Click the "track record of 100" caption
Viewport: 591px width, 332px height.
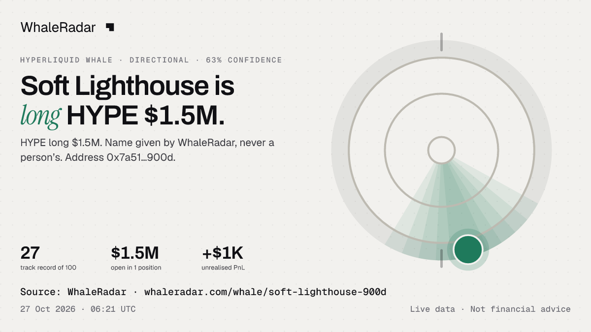click(48, 268)
